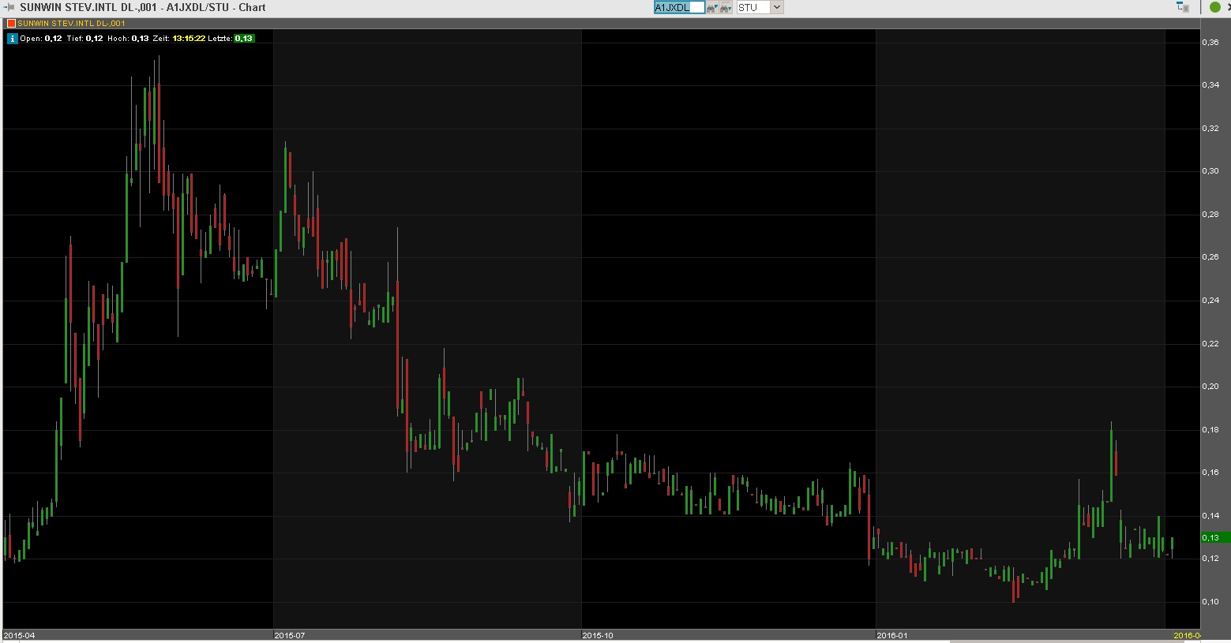This screenshot has width=1231, height=643.
Task: Click the Open: 0,12 value text
Action: [41, 38]
